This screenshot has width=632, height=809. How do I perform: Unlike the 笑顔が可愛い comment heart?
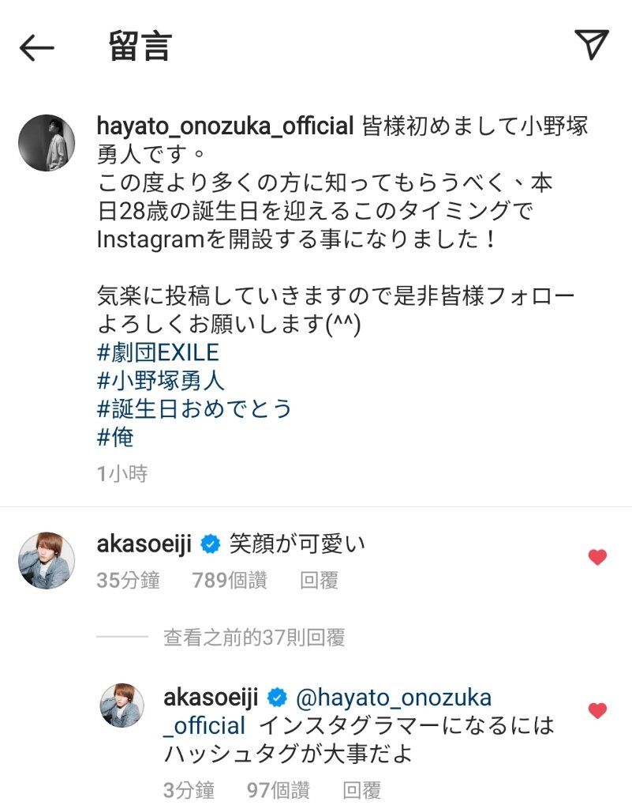pyautogui.click(x=597, y=557)
